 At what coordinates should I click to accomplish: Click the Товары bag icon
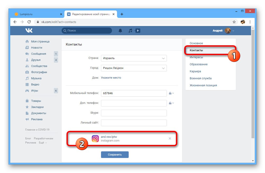(x=27, y=101)
